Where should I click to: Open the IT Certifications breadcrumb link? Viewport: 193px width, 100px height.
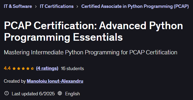(x=57, y=6)
